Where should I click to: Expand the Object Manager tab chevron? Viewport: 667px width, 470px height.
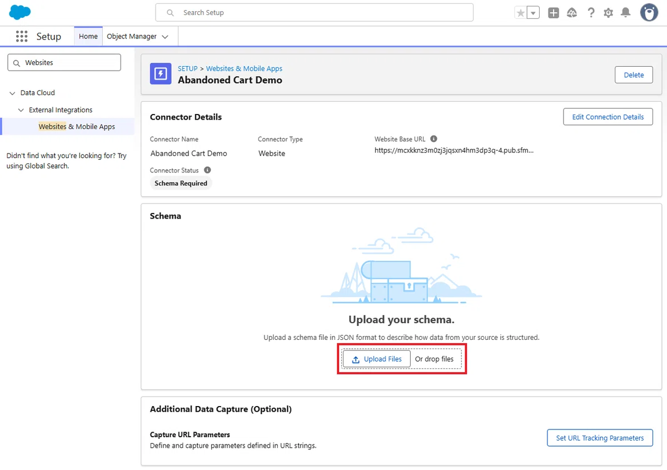tap(165, 37)
